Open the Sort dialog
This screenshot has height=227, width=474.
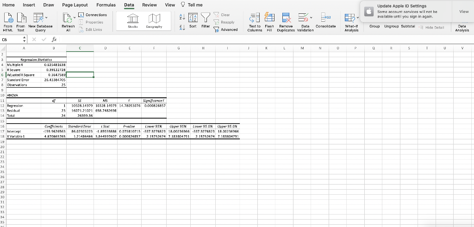point(193,20)
